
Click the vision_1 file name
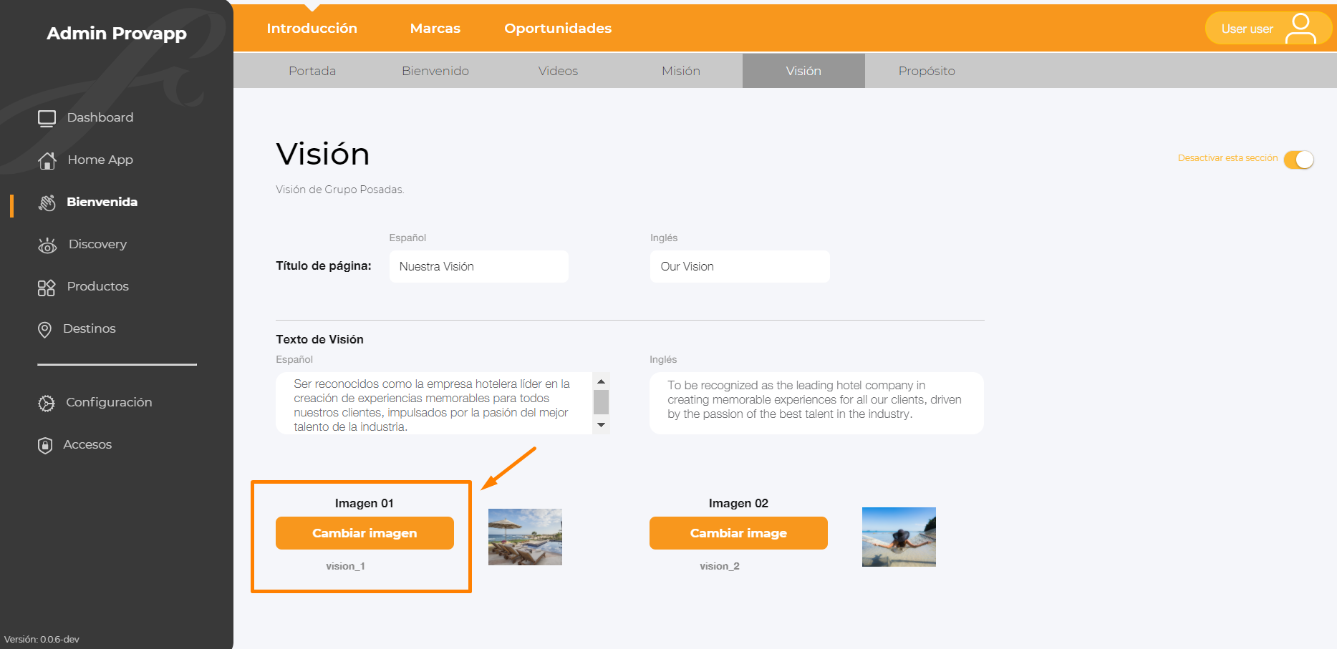pyautogui.click(x=346, y=566)
